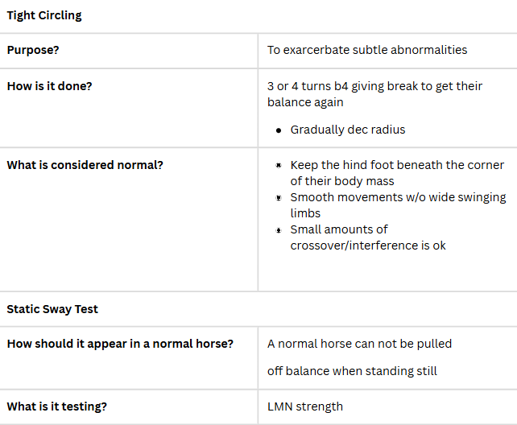Click the "LMN strength" answer cell

pyautogui.click(x=304, y=406)
